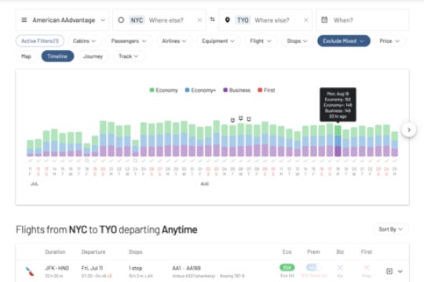This screenshot has height=282, width=424.
Task: Click the highlighted Mon Aug 18 bar
Action: click(x=338, y=141)
